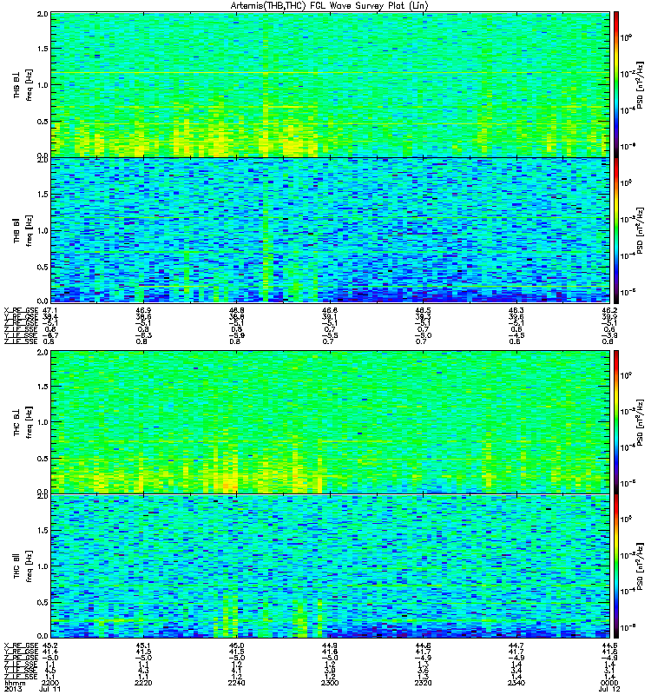Viewport: 651px width, 695px height.
Task: Select the THB B-parallel freq axis label
Action: pos(23,230)
